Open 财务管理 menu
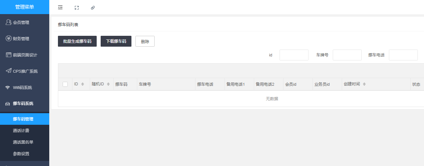 tap(25, 39)
